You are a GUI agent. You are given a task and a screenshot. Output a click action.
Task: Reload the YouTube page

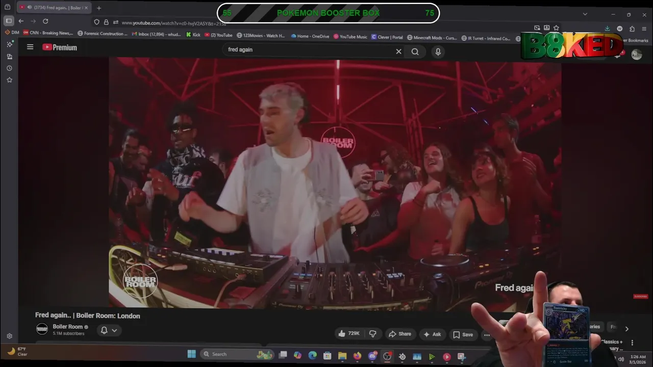[x=45, y=21]
